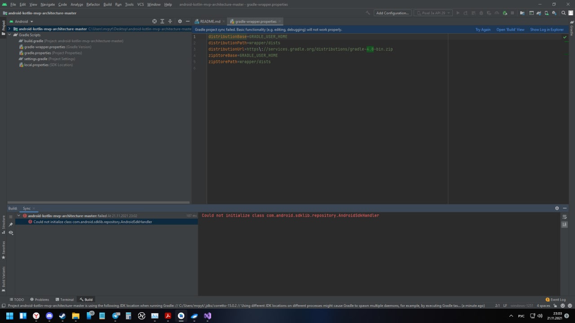Open the SDK Manager icon
The height and width of the screenshot is (323, 575).
555,13
